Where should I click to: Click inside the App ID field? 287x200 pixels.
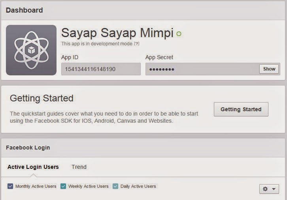point(101,69)
